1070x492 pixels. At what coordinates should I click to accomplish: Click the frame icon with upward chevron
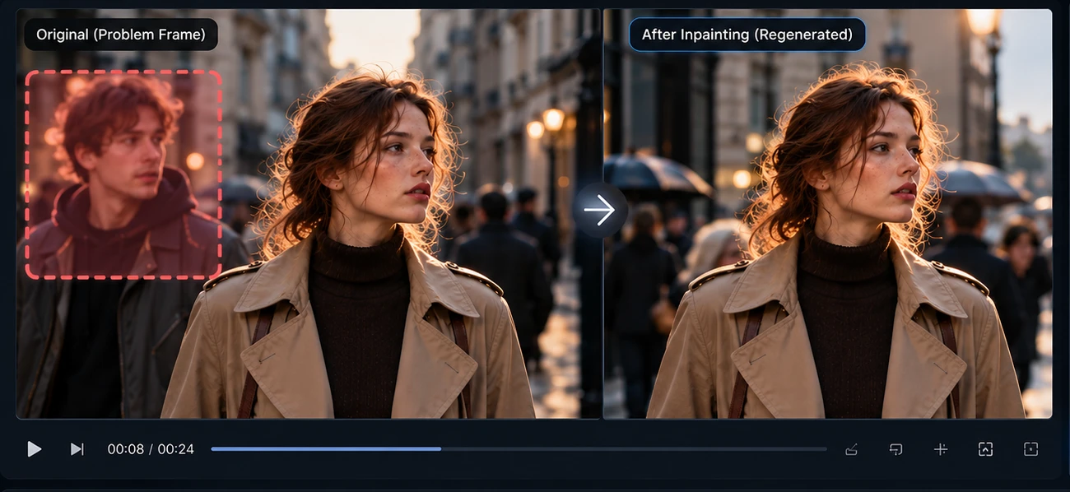coord(985,448)
